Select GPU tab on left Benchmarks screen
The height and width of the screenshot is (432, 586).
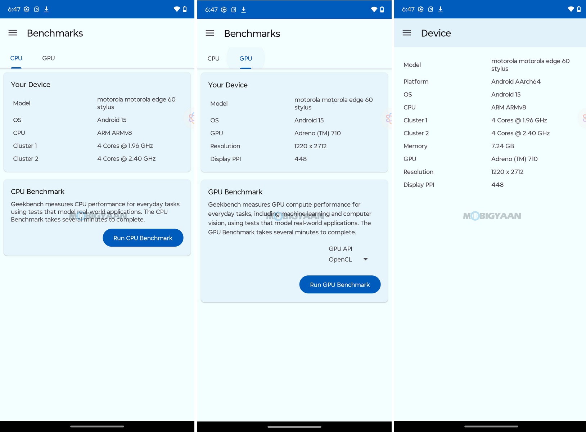(49, 58)
